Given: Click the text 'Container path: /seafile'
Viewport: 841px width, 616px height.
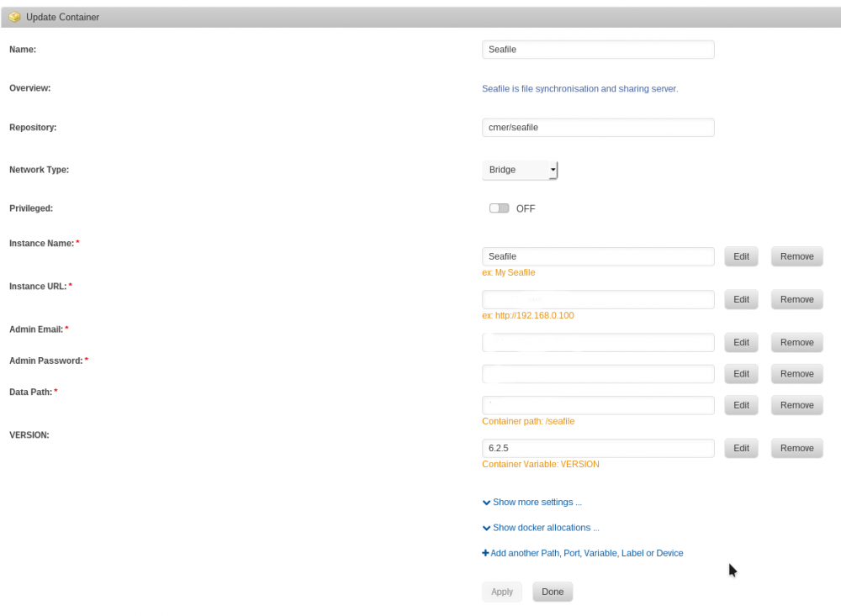Looking at the screenshot, I should tap(528, 421).
